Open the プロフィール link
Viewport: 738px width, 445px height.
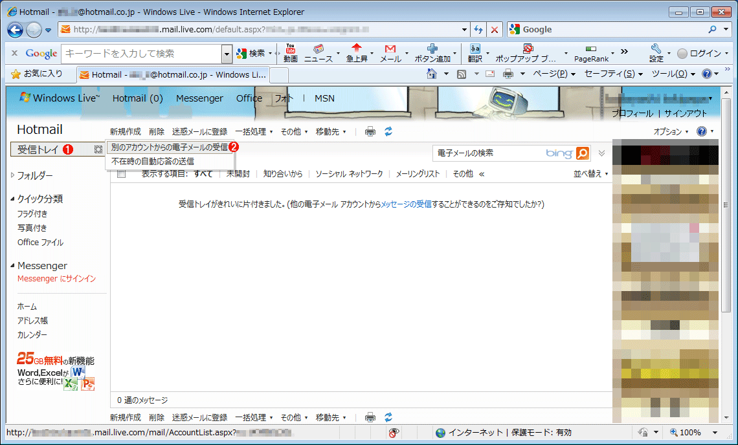tap(632, 113)
